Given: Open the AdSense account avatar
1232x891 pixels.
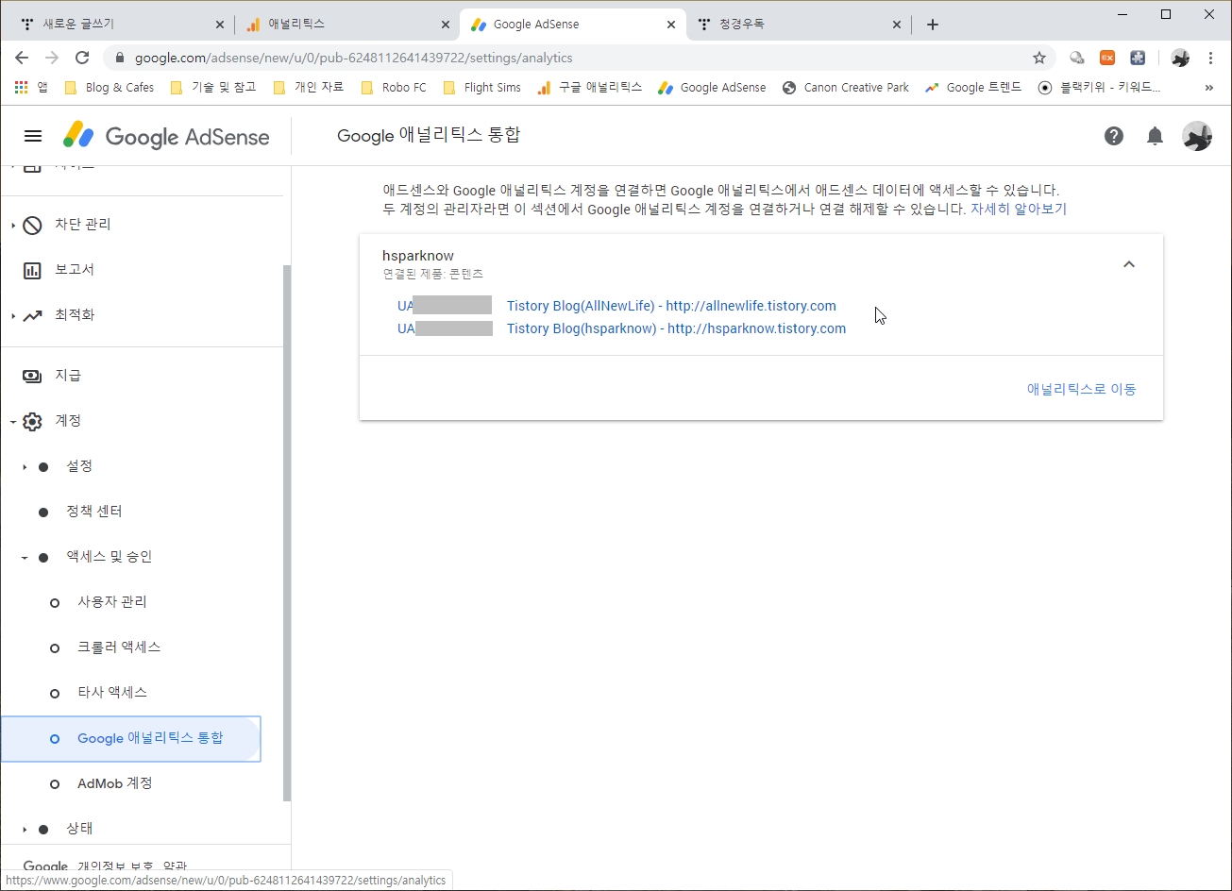Looking at the screenshot, I should coord(1197,136).
